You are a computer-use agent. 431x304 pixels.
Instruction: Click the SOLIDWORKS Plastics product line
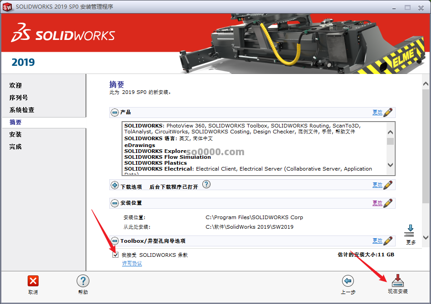pyautogui.click(x=156, y=163)
